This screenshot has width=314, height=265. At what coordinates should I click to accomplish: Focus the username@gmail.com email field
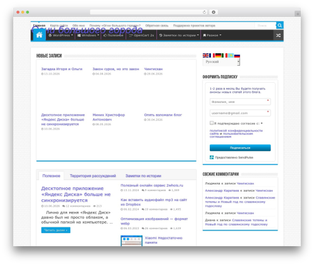pos(240,113)
